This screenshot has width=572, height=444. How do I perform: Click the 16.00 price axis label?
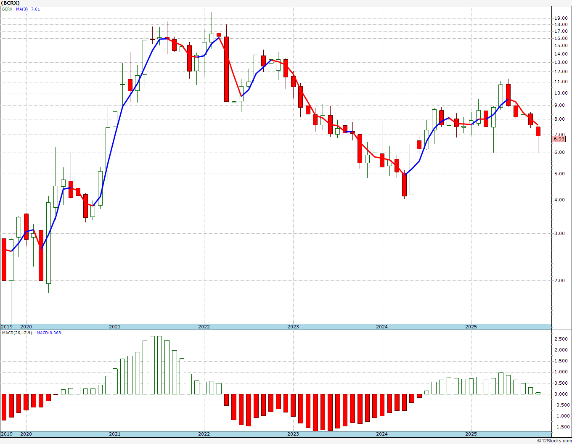tap(561, 38)
